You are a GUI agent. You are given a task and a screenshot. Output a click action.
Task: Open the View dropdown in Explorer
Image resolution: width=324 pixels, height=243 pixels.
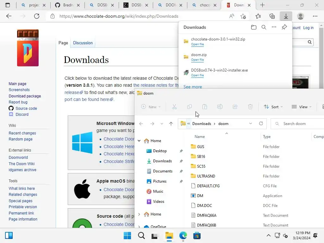click(301, 107)
